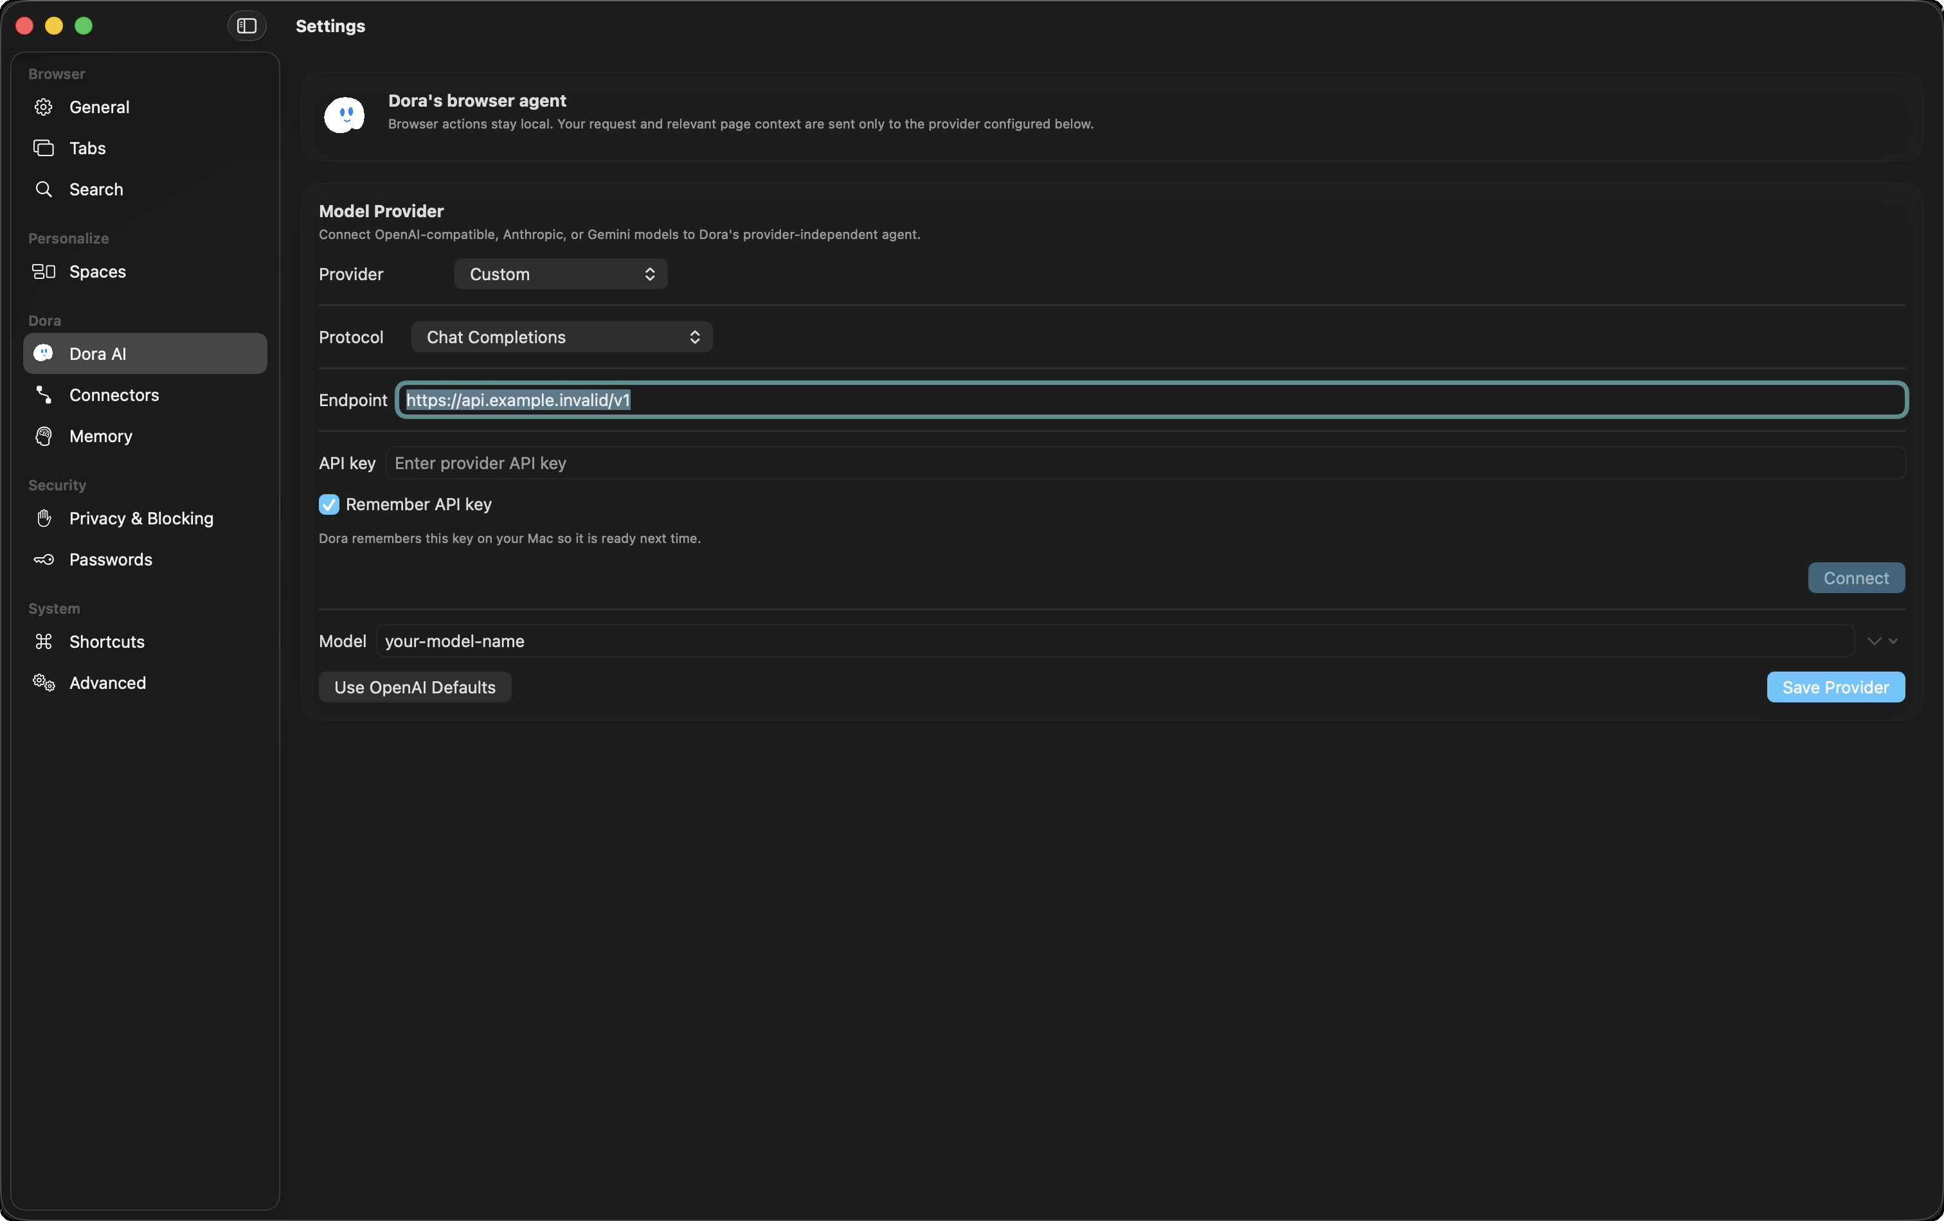The image size is (1944, 1221).
Task: Open Shortcuts settings
Action: point(145,643)
